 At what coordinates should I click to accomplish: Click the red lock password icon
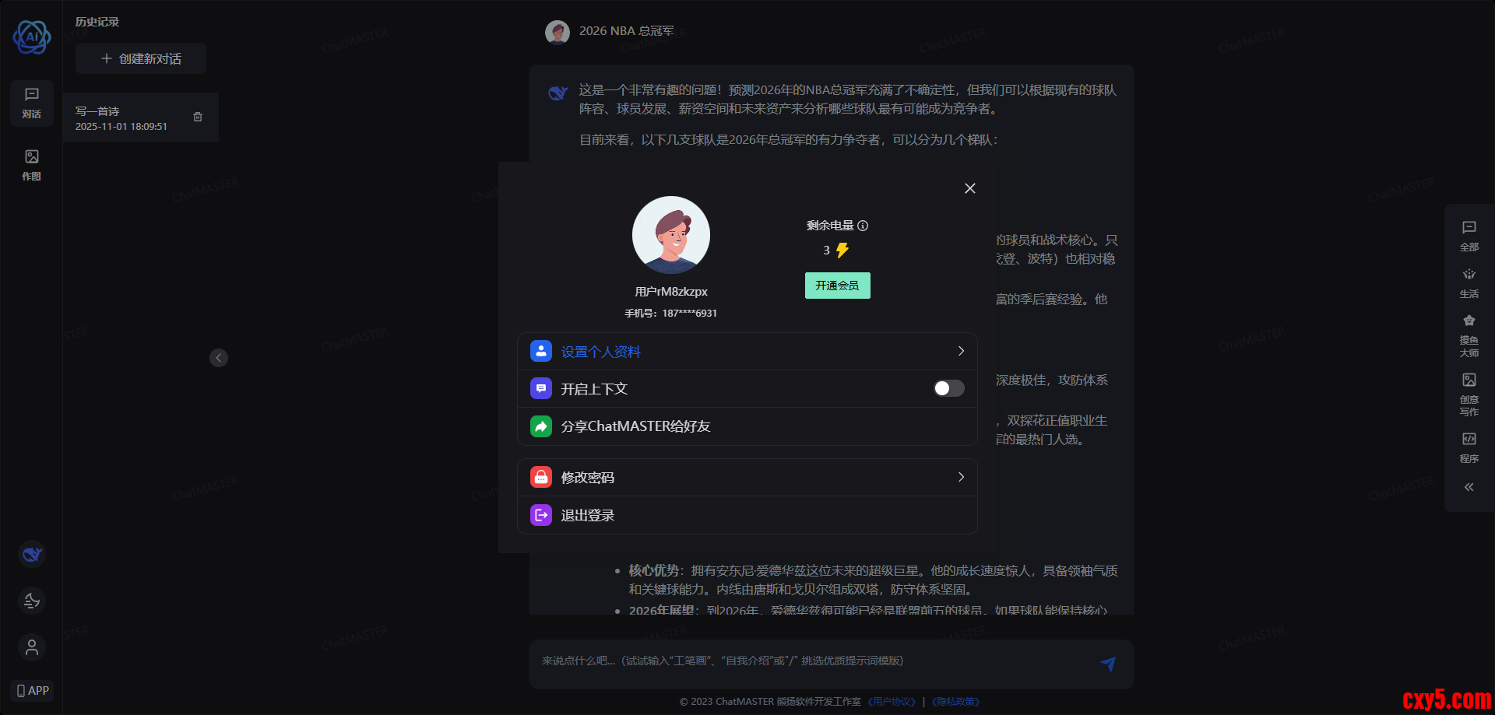541,477
